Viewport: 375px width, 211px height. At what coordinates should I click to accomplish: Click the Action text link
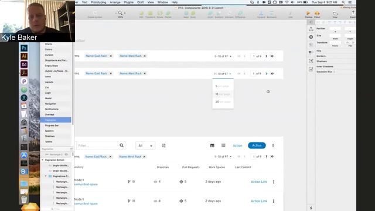point(237,145)
